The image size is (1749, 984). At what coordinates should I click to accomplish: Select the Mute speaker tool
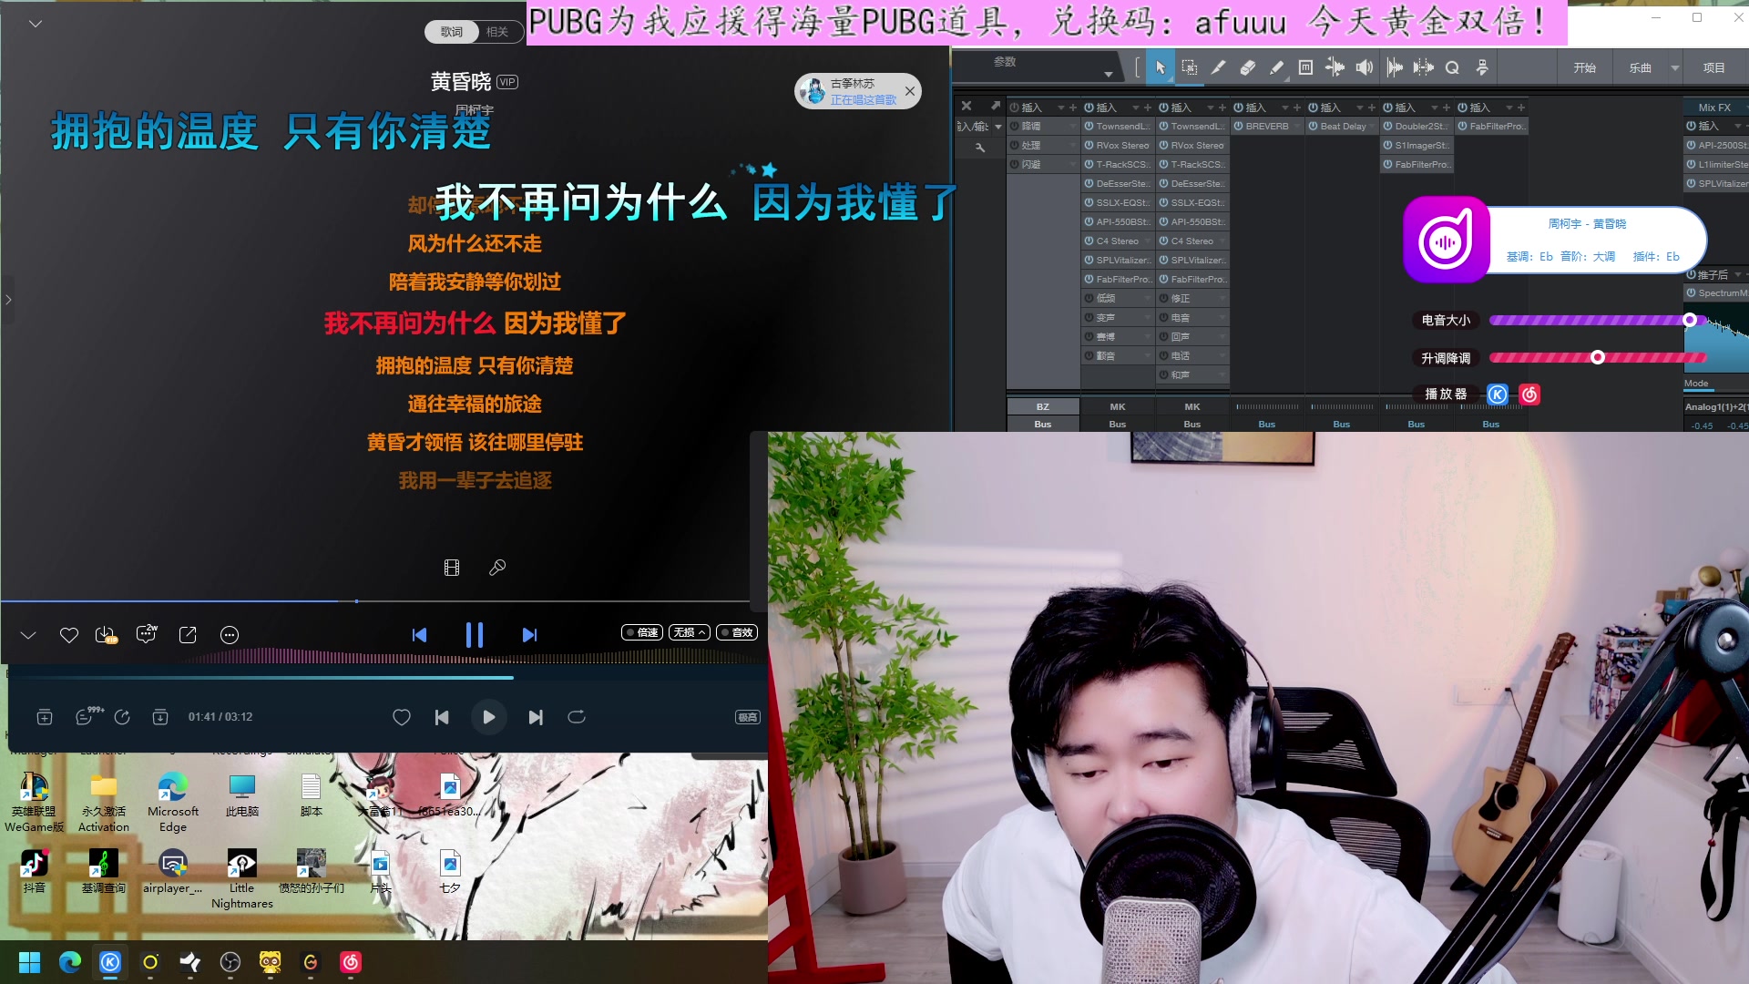coord(1364,67)
